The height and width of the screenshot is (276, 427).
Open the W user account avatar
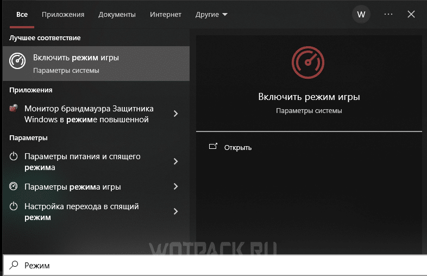[x=361, y=14]
